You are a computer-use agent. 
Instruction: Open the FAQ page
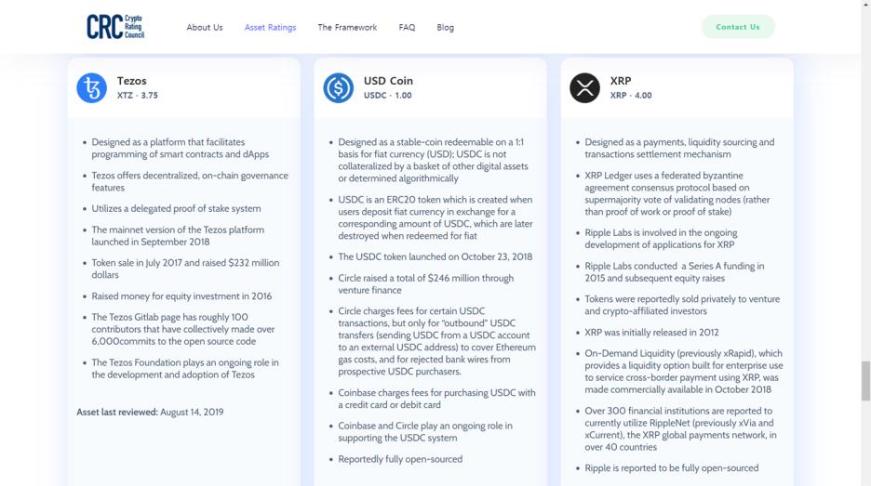pos(407,27)
